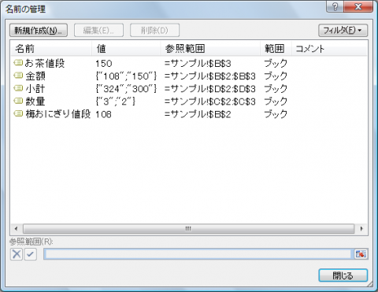The height and width of the screenshot is (292, 378).
Task: Click the 削除(D) button
Action: click(154, 31)
